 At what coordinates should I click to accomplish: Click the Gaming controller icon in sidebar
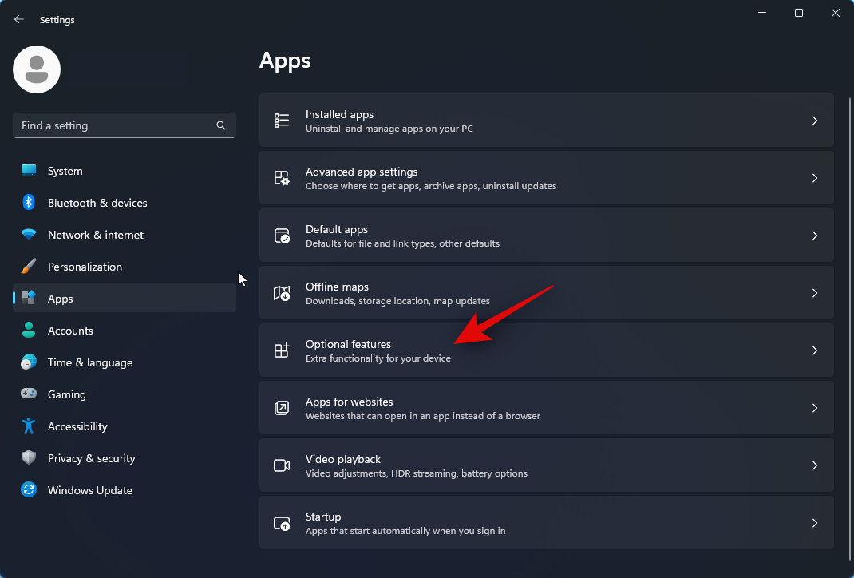coord(29,394)
